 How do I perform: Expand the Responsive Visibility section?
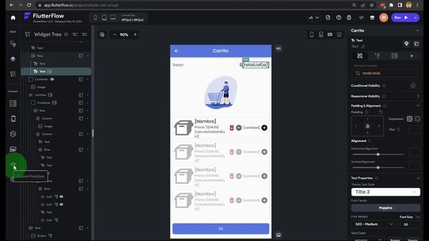(x=418, y=96)
